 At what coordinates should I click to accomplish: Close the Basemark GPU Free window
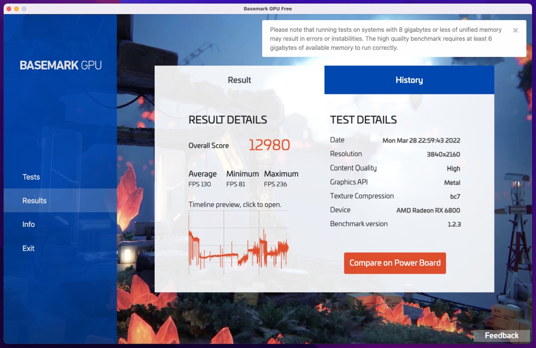9,9
